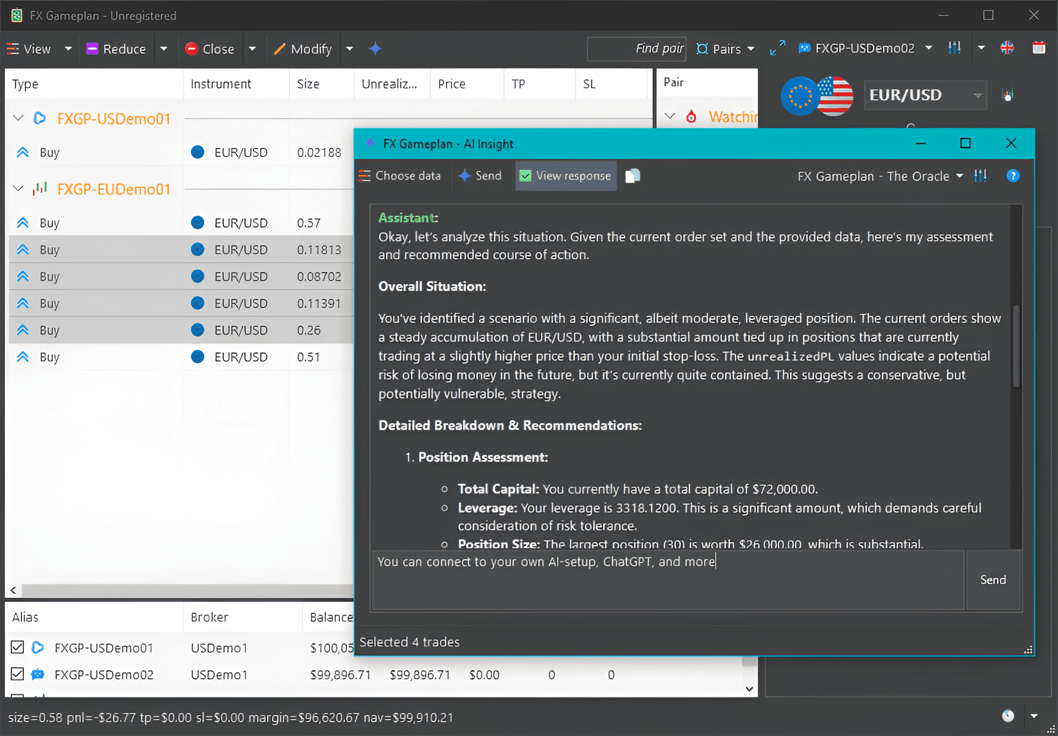This screenshot has height=736, width=1058.
Task: Click the Close trades toolbar button
Action: 209,49
